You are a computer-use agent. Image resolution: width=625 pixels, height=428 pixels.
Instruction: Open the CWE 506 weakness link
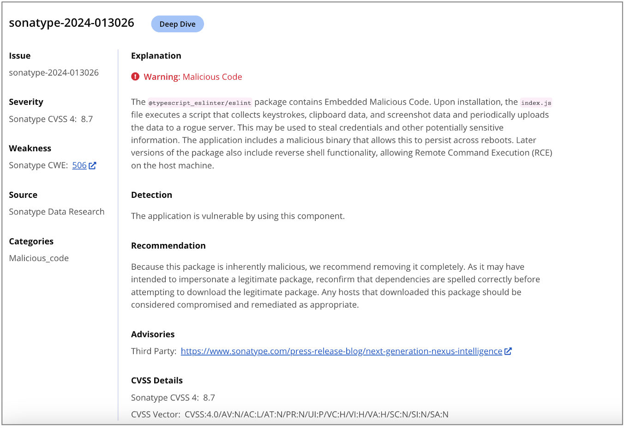(x=79, y=166)
